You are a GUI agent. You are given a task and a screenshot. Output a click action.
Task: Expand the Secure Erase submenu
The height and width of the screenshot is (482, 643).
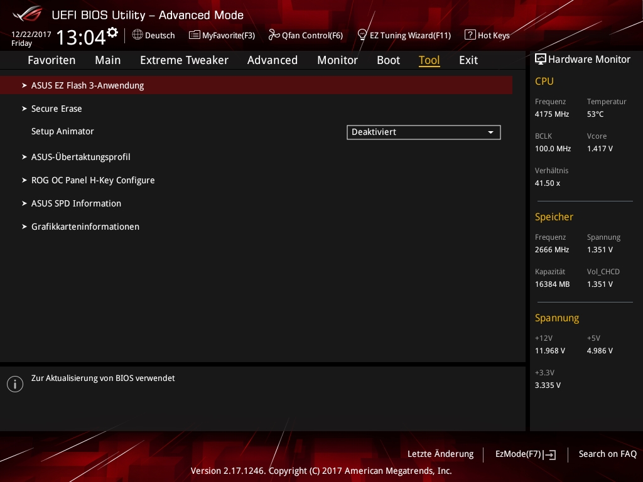[57, 109]
